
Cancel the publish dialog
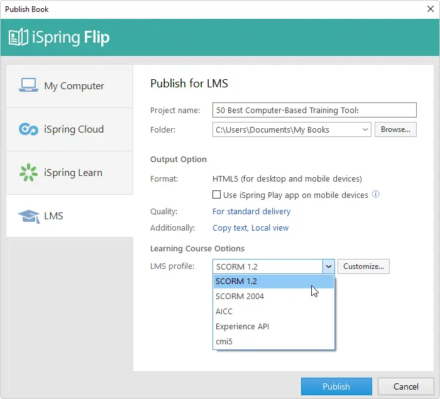[406, 386]
